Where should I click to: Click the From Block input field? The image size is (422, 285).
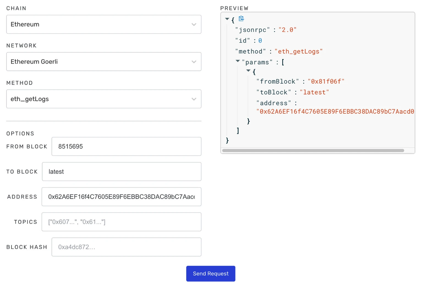(127, 146)
